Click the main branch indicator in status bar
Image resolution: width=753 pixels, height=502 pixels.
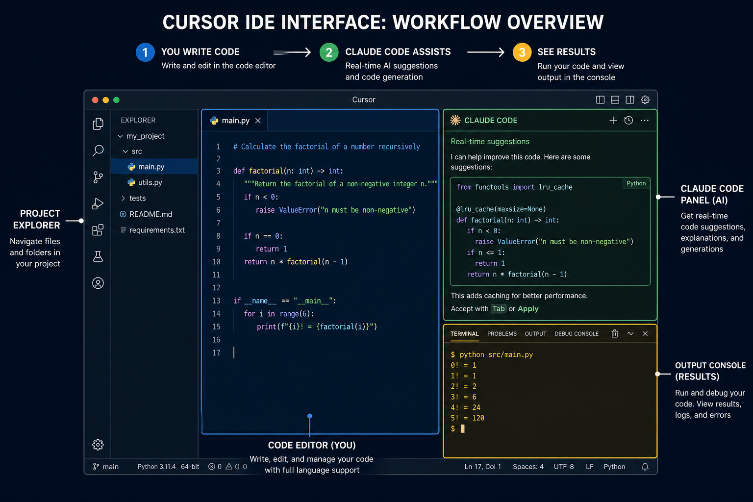point(105,467)
